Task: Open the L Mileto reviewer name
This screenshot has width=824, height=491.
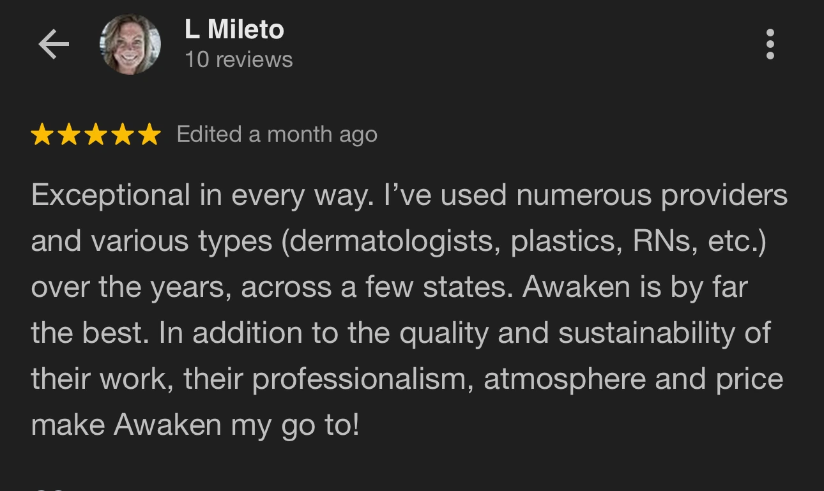Action: tap(234, 30)
